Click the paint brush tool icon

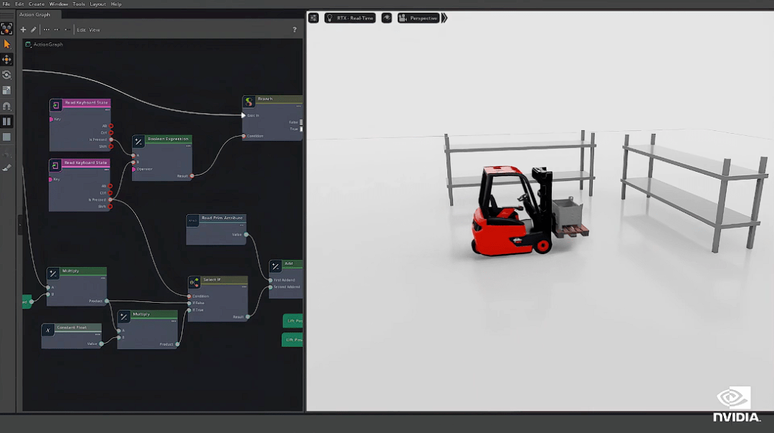tap(6, 168)
